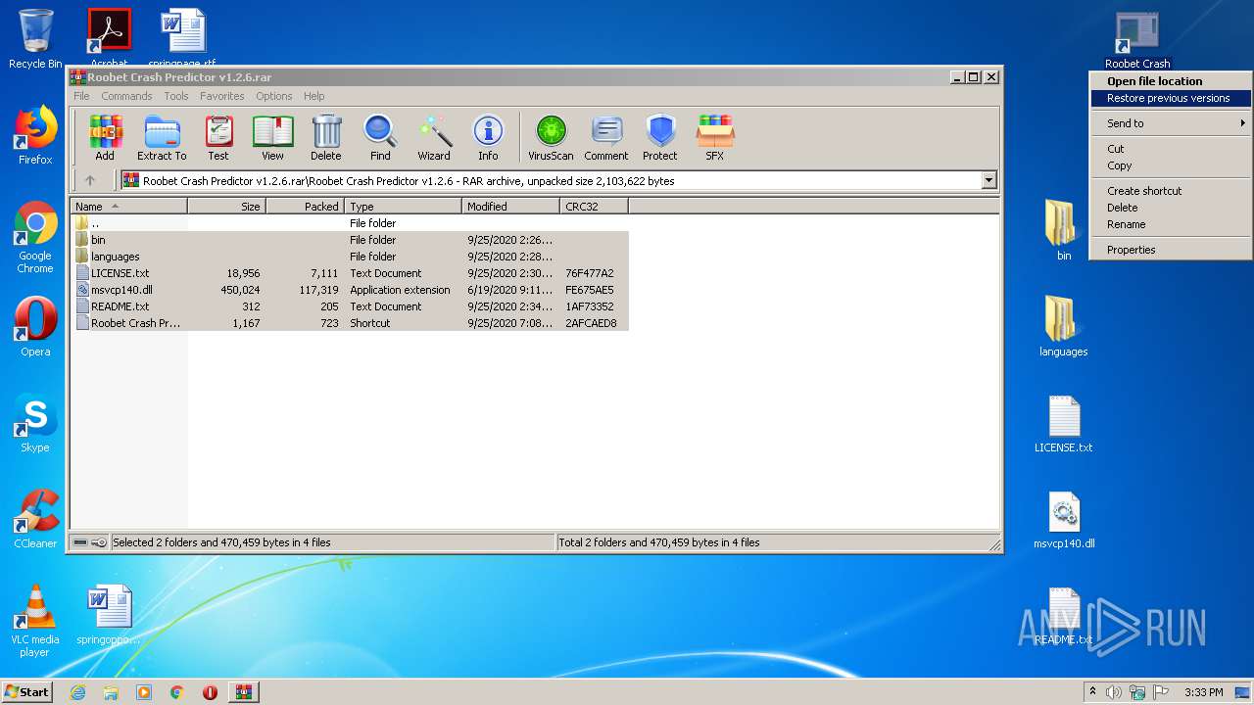This screenshot has width=1254, height=705.
Task: Select the languages folder row in archive
Action: 350,257
